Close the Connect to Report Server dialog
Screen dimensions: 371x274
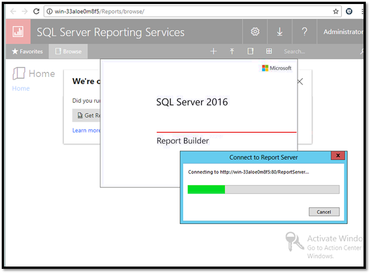[338, 156]
